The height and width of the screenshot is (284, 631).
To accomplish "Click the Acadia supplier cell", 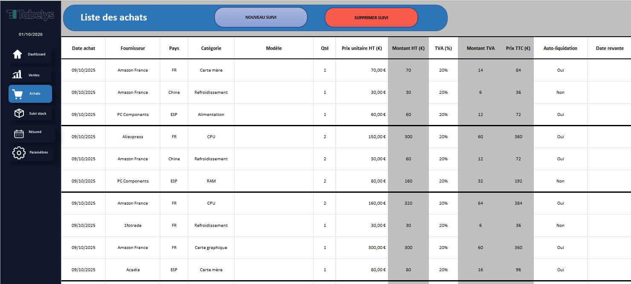I will click(x=133, y=270).
